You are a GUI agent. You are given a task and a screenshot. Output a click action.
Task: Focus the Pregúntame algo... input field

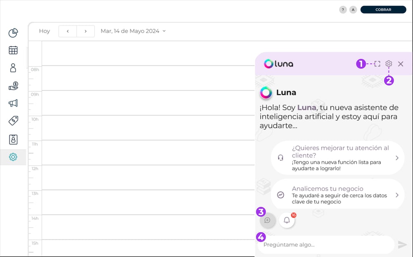click(x=326, y=245)
